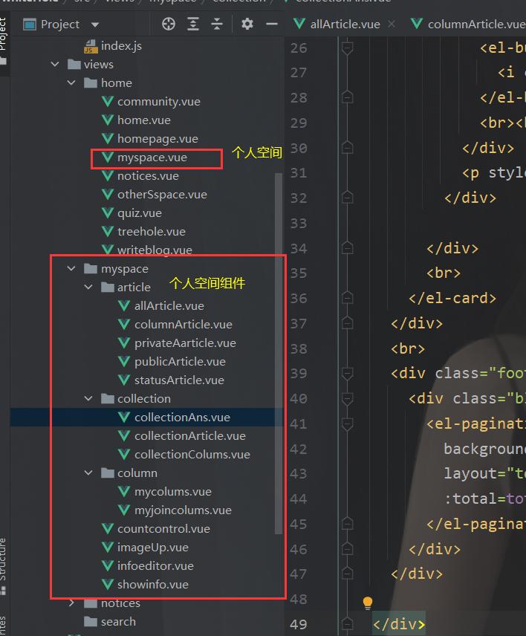The image size is (526, 636).
Task: Click fold end marker at line 28
Action: coord(347,98)
